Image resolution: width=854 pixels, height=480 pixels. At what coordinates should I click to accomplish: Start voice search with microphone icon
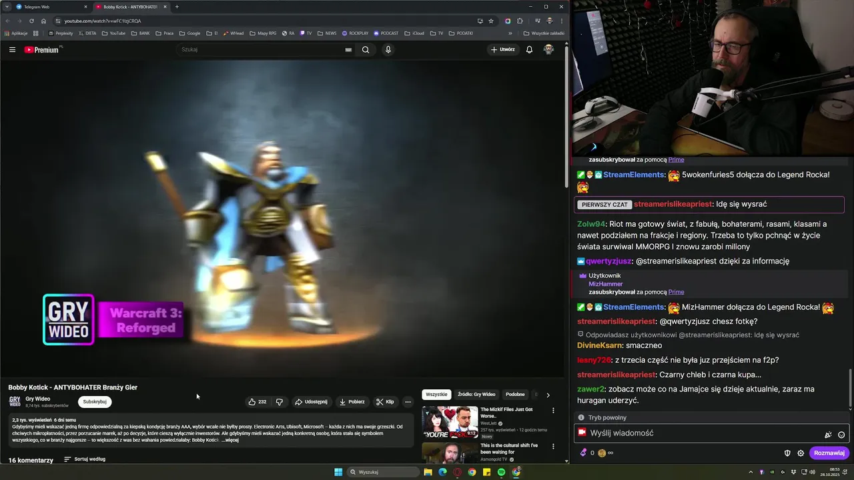388,49
